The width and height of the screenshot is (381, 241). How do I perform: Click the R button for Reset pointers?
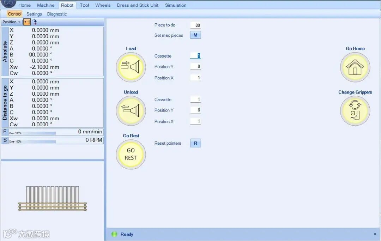click(195, 143)
